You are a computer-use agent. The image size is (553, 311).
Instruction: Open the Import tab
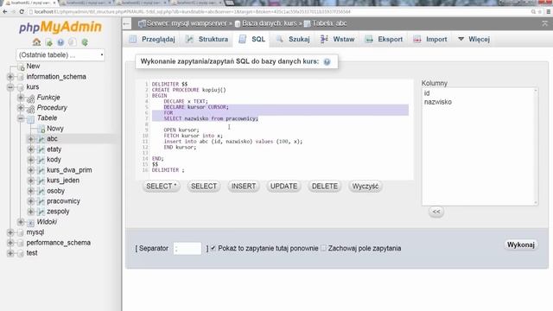430,39
